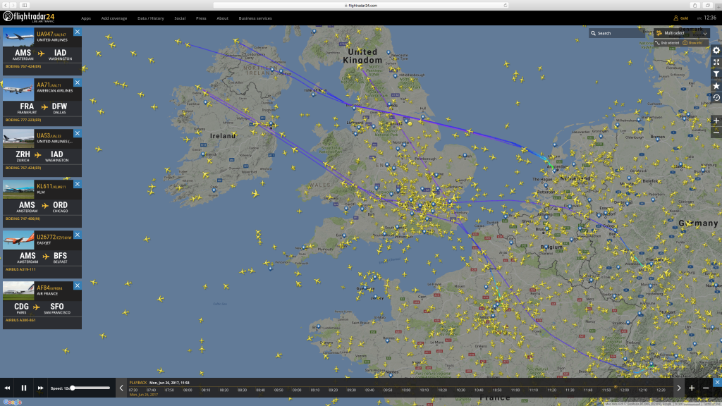This screenshot has width=722, height=406.
Task: Open new Safari tab with plus
Action: click(718, 6)
